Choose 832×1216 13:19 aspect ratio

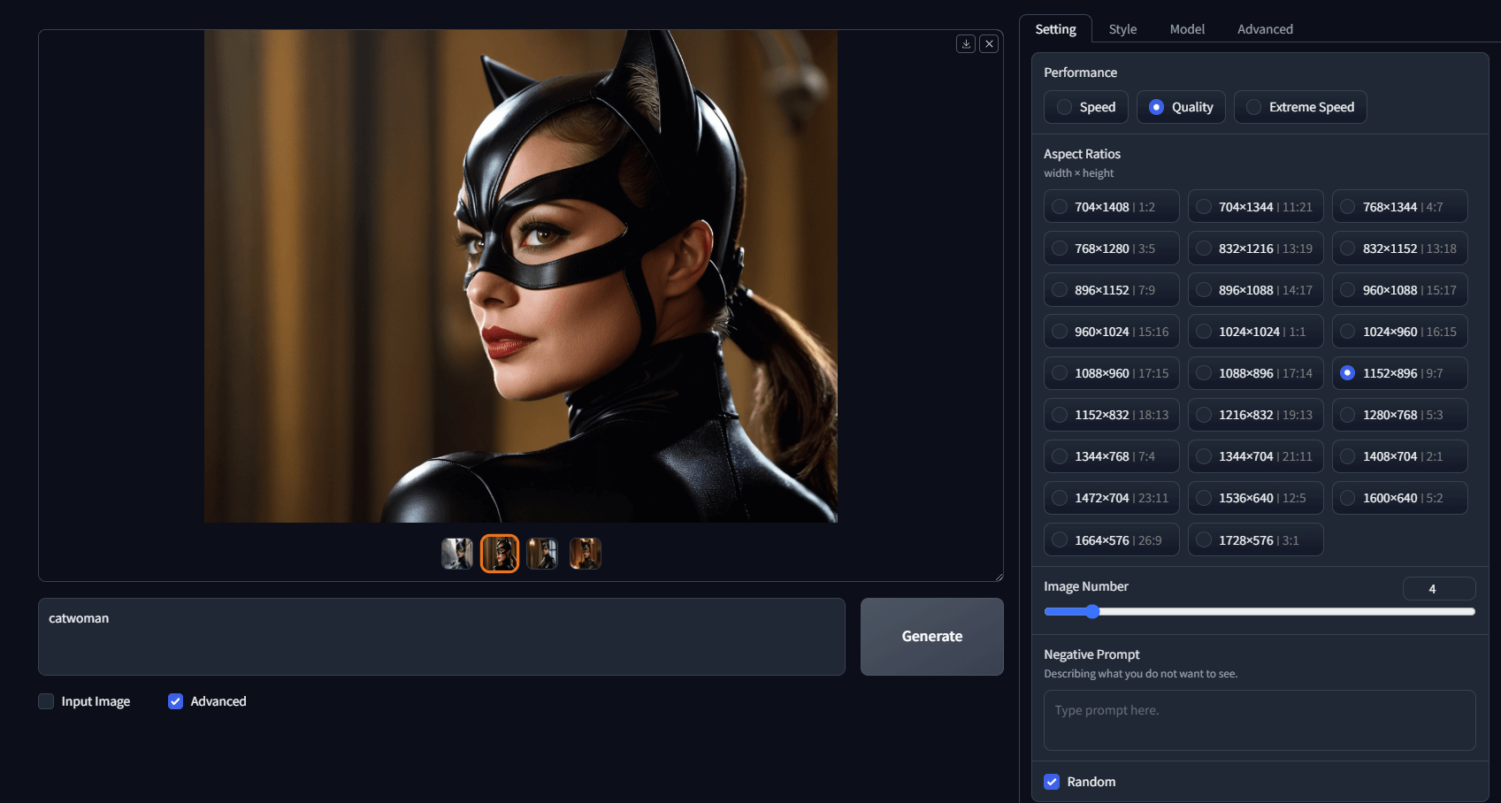point(1256,249)
